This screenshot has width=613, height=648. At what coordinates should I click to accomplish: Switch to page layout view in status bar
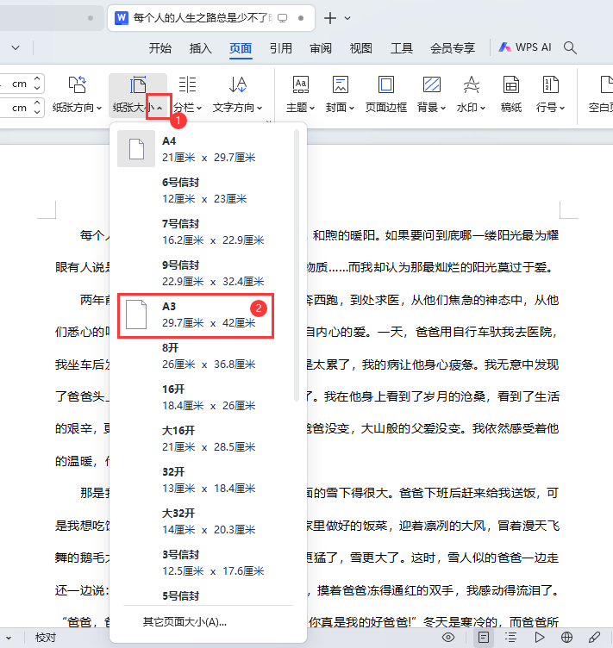[484, 638]
